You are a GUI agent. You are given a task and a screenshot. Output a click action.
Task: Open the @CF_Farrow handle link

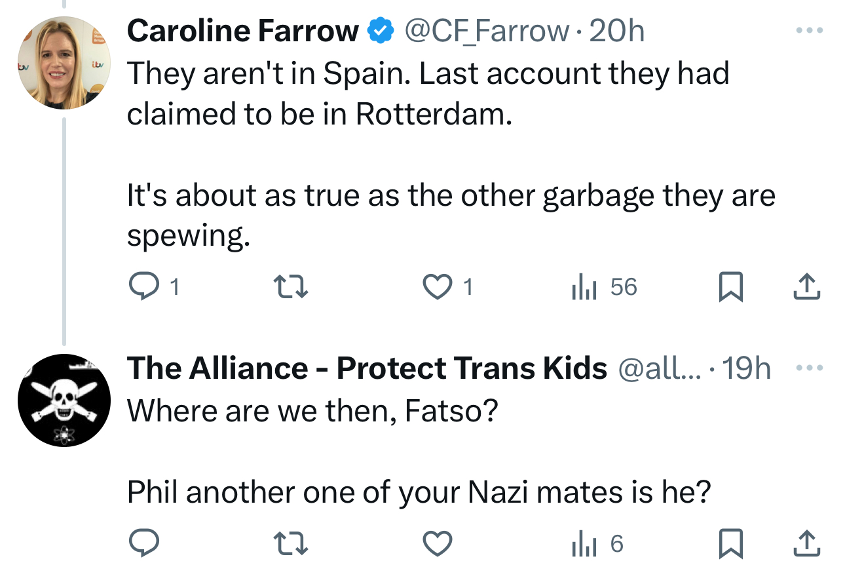[487, 31]
